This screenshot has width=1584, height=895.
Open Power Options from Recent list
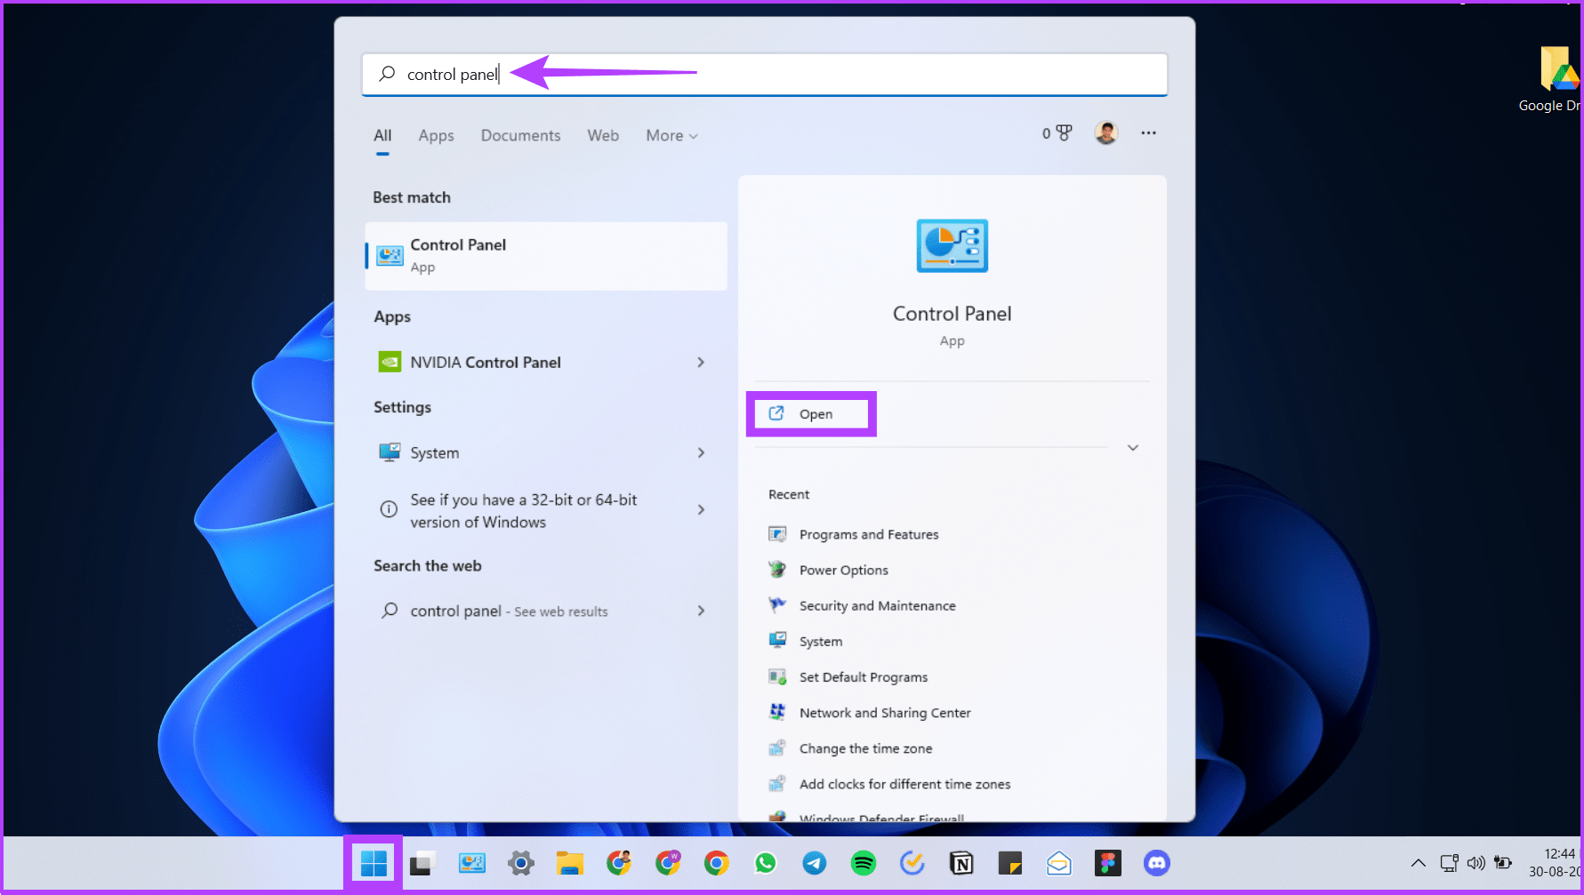click(x=843, y=570)
